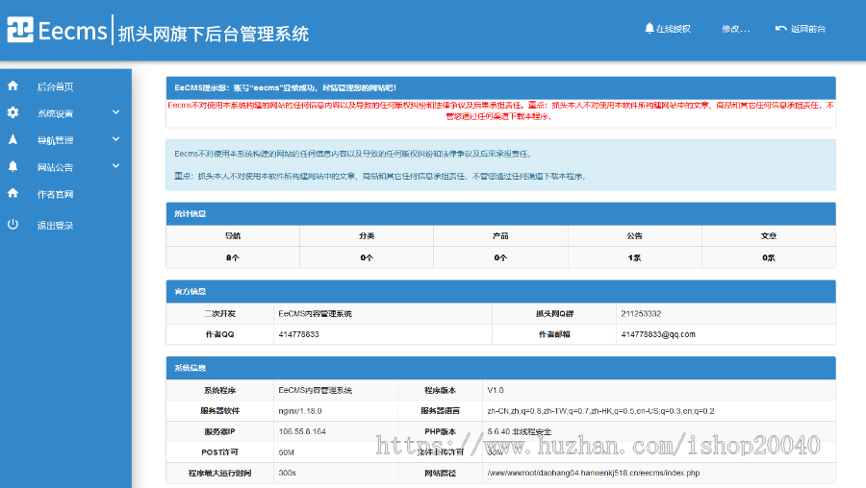Viewport: 866px width, 488px height.
Task: Click the bell icon beside 在线授权
Action: [649, 28]
